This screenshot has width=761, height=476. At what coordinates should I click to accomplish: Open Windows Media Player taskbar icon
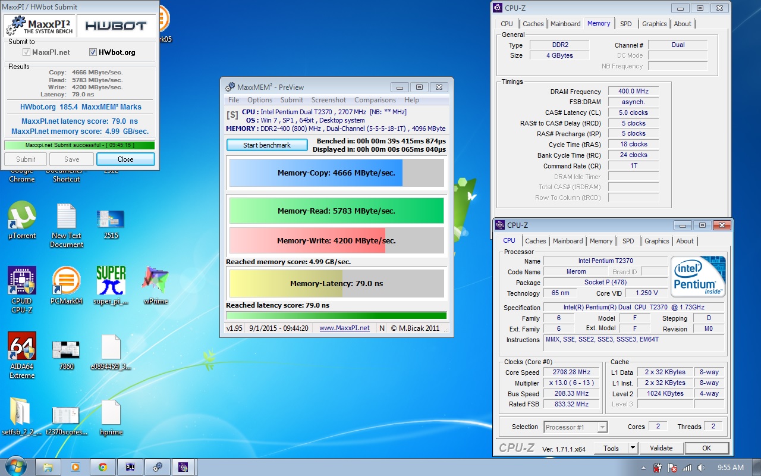click(76, 467)
